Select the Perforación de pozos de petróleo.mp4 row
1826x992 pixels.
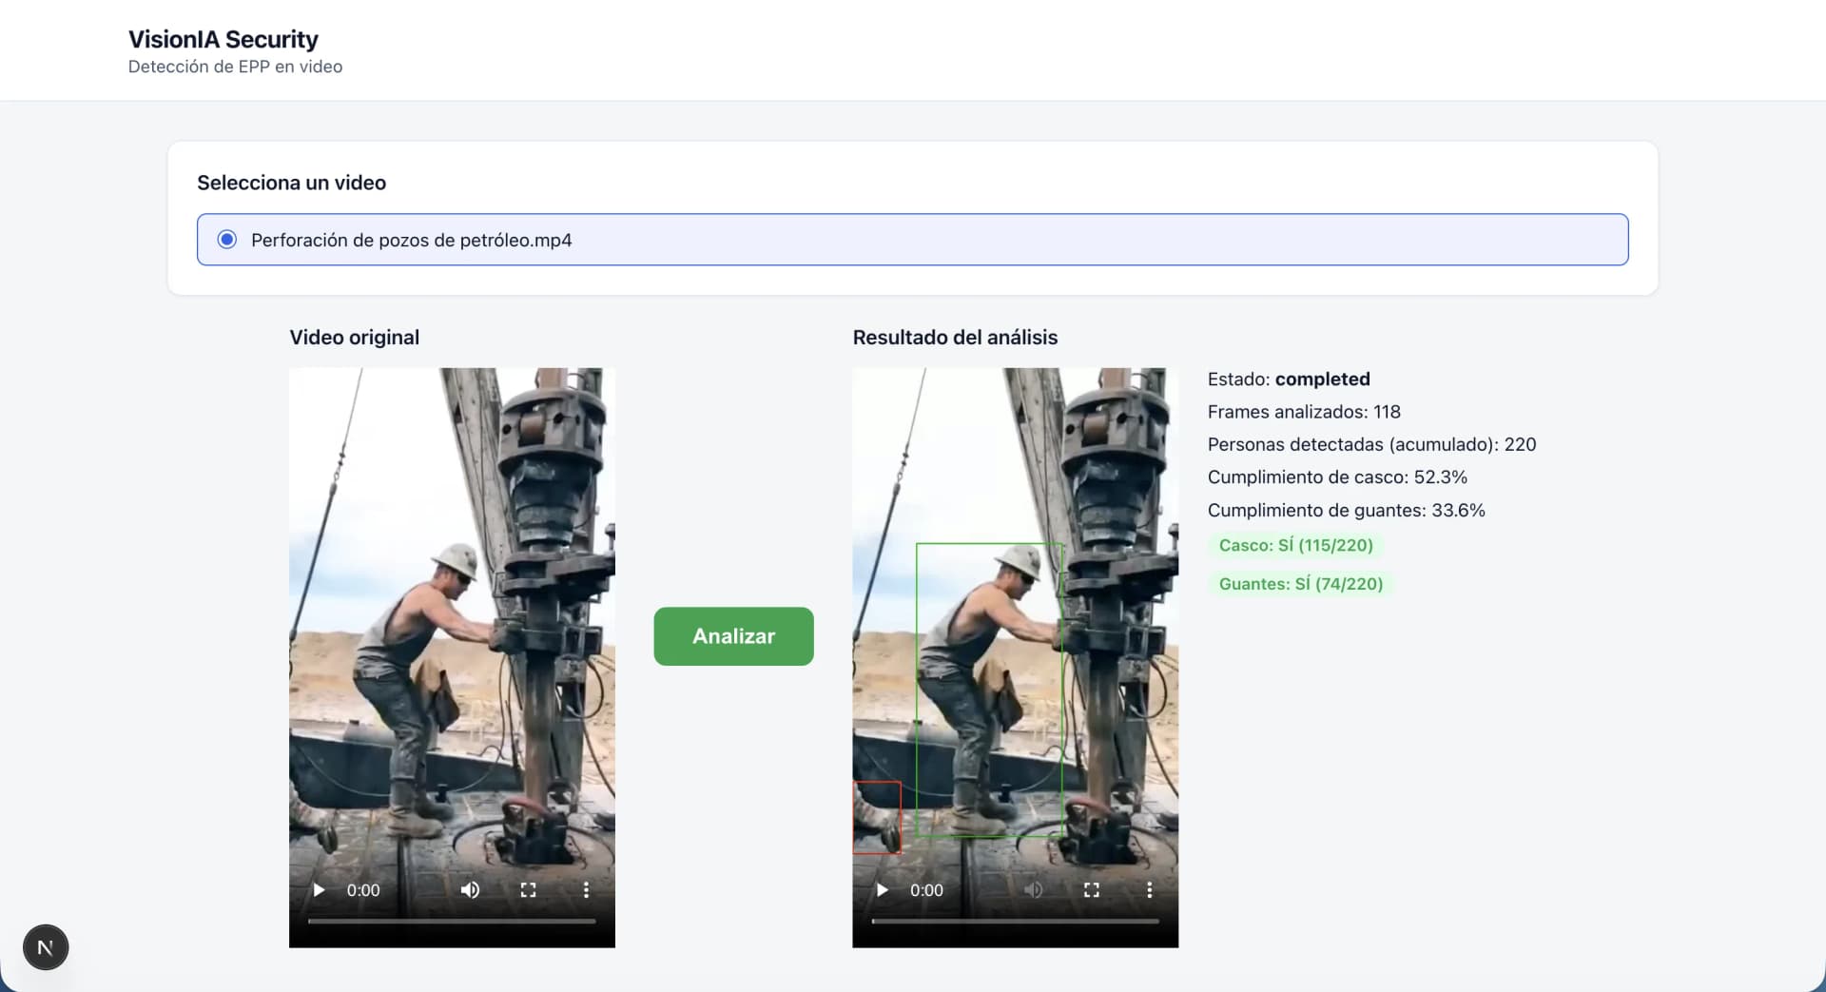[x=912, y=240]
